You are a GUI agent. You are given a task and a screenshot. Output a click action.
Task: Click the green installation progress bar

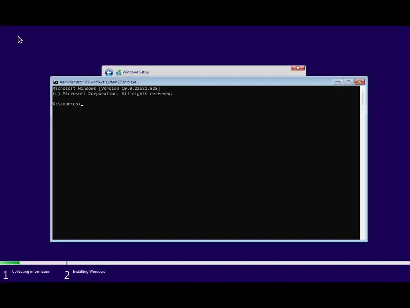click(10, 263)
